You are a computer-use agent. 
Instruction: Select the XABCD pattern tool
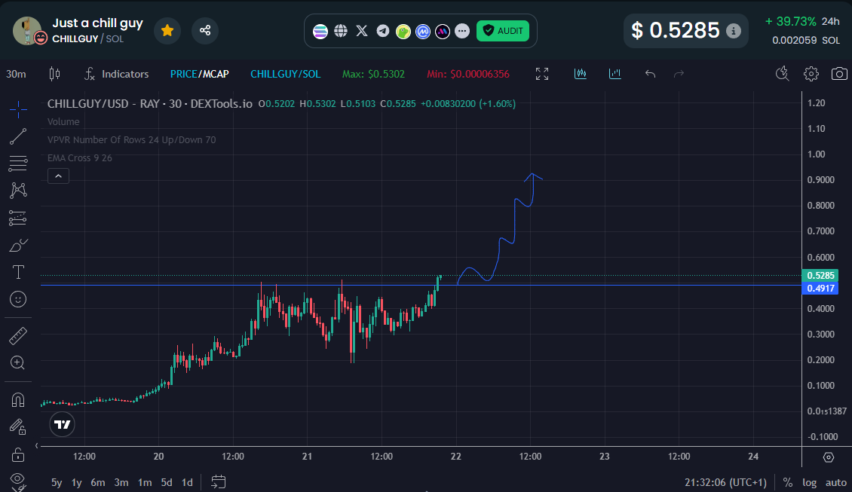tap(18, 190)
